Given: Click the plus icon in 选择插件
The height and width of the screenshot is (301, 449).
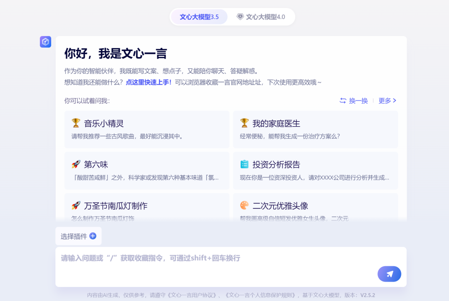Looking at the screenshot, I should (93, 236).
